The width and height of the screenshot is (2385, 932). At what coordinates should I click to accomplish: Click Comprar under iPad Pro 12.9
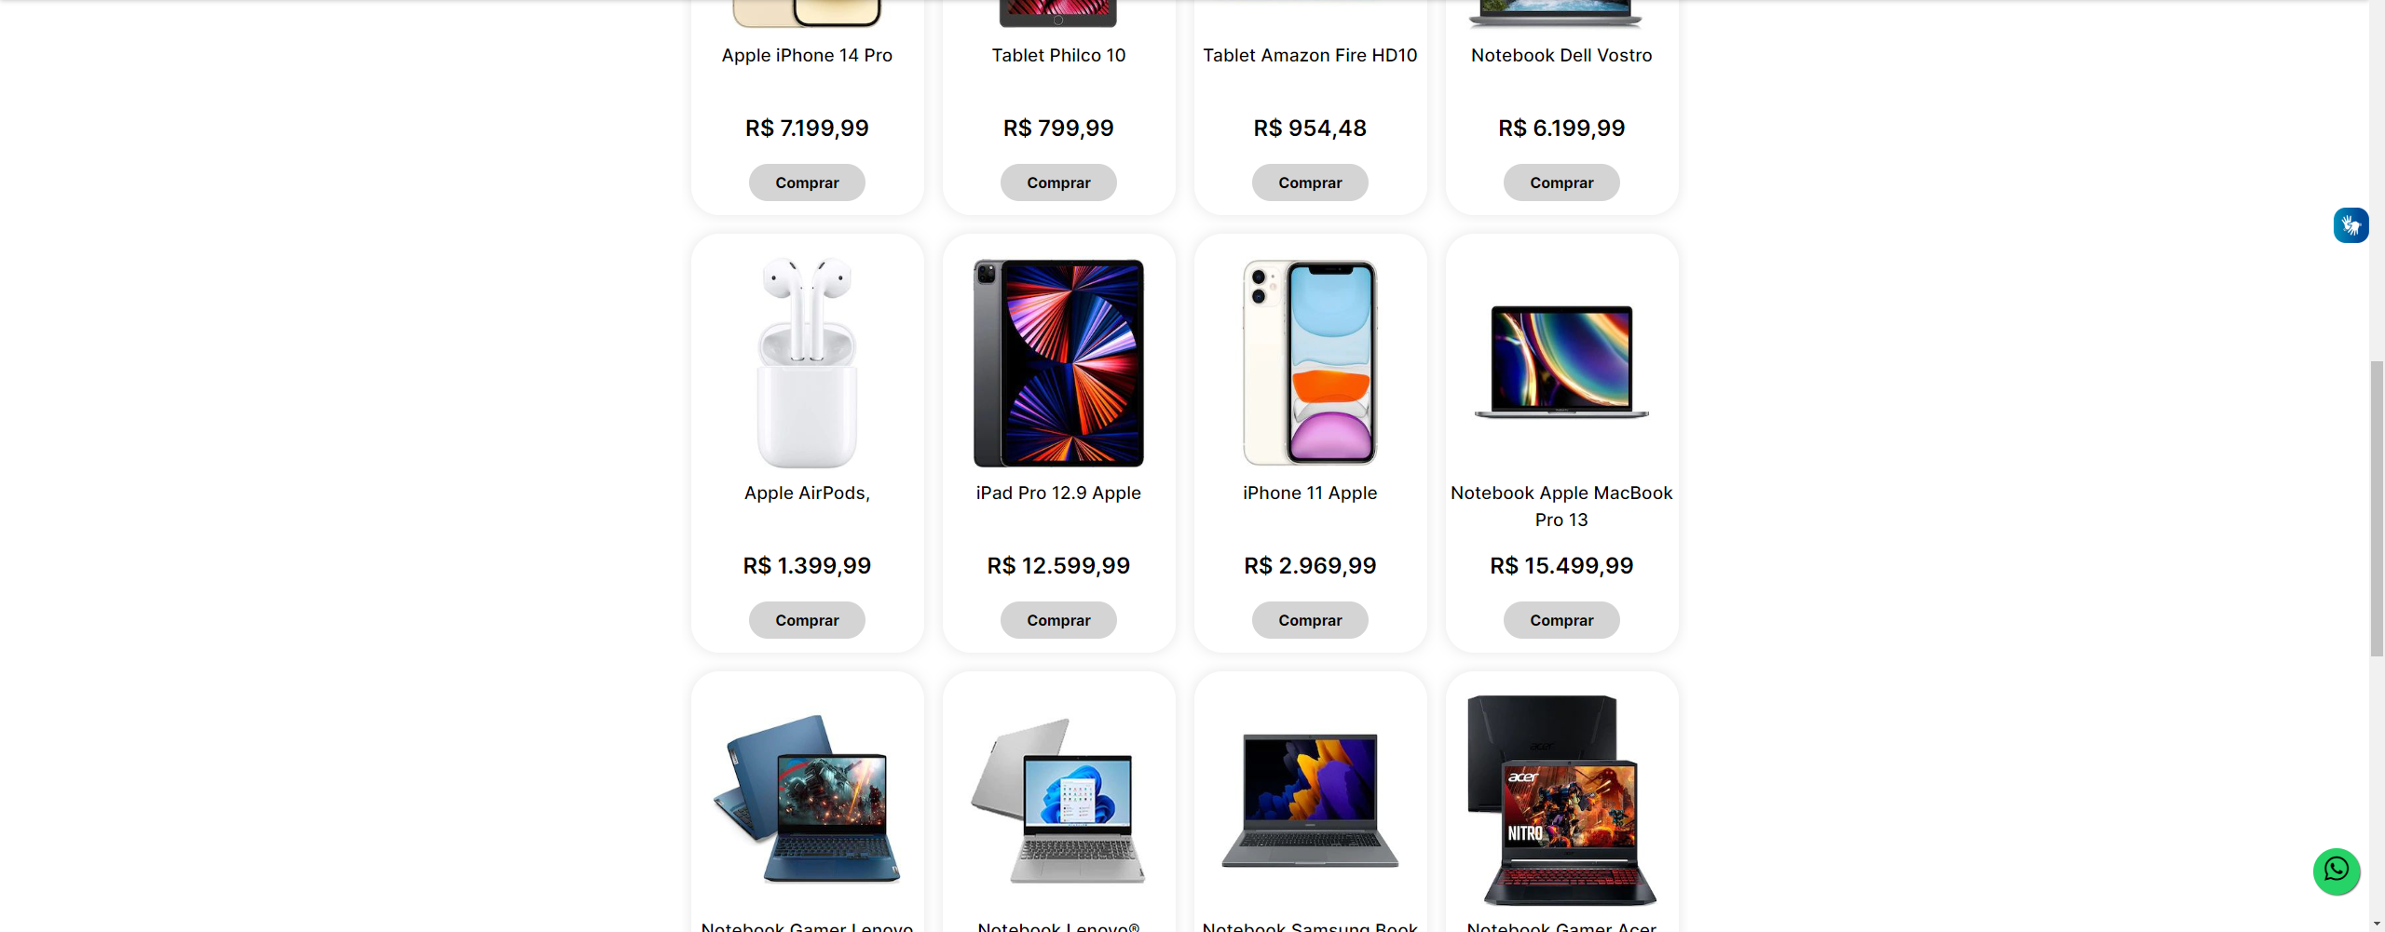(x=1058, y=620)
